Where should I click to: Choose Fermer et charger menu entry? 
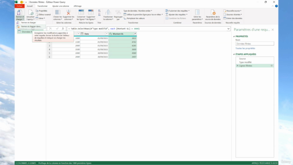(x=31, y=22)
